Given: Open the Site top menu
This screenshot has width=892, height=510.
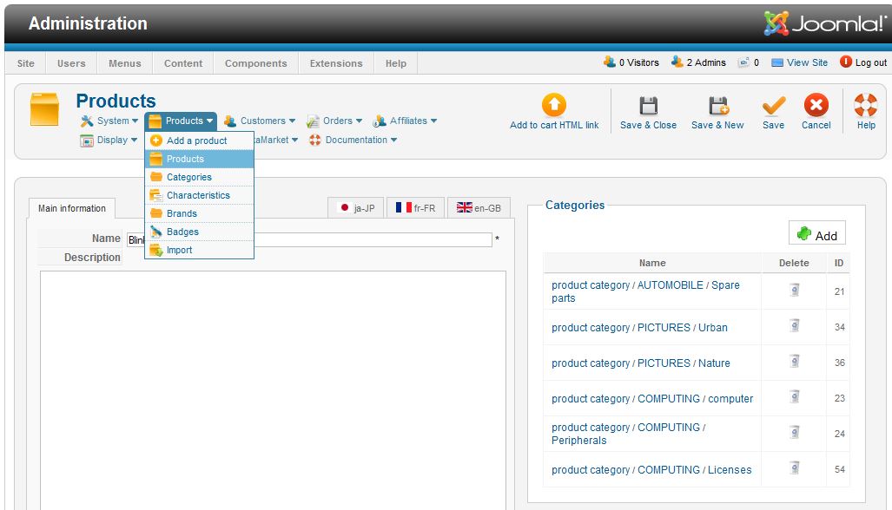Looking at the screenshot, I should (x=25, y=63).
